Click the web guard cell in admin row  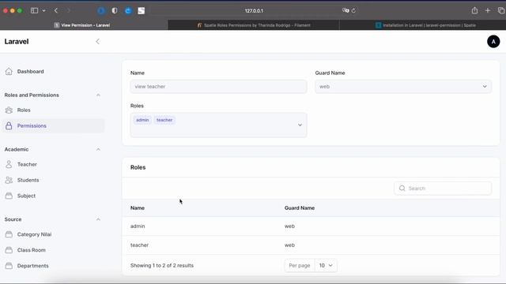coord(289,226)
